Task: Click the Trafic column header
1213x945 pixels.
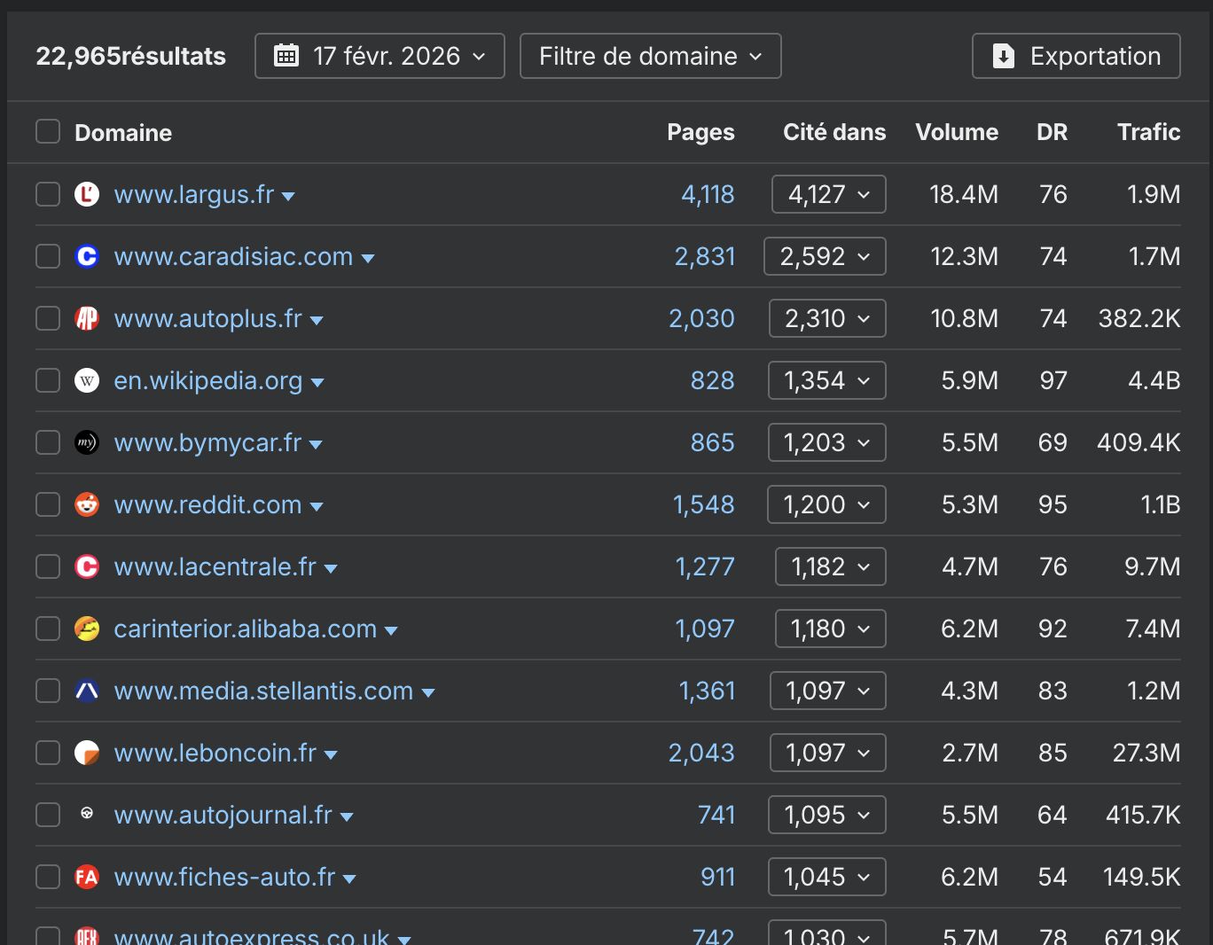Action: coord(1148,131)
